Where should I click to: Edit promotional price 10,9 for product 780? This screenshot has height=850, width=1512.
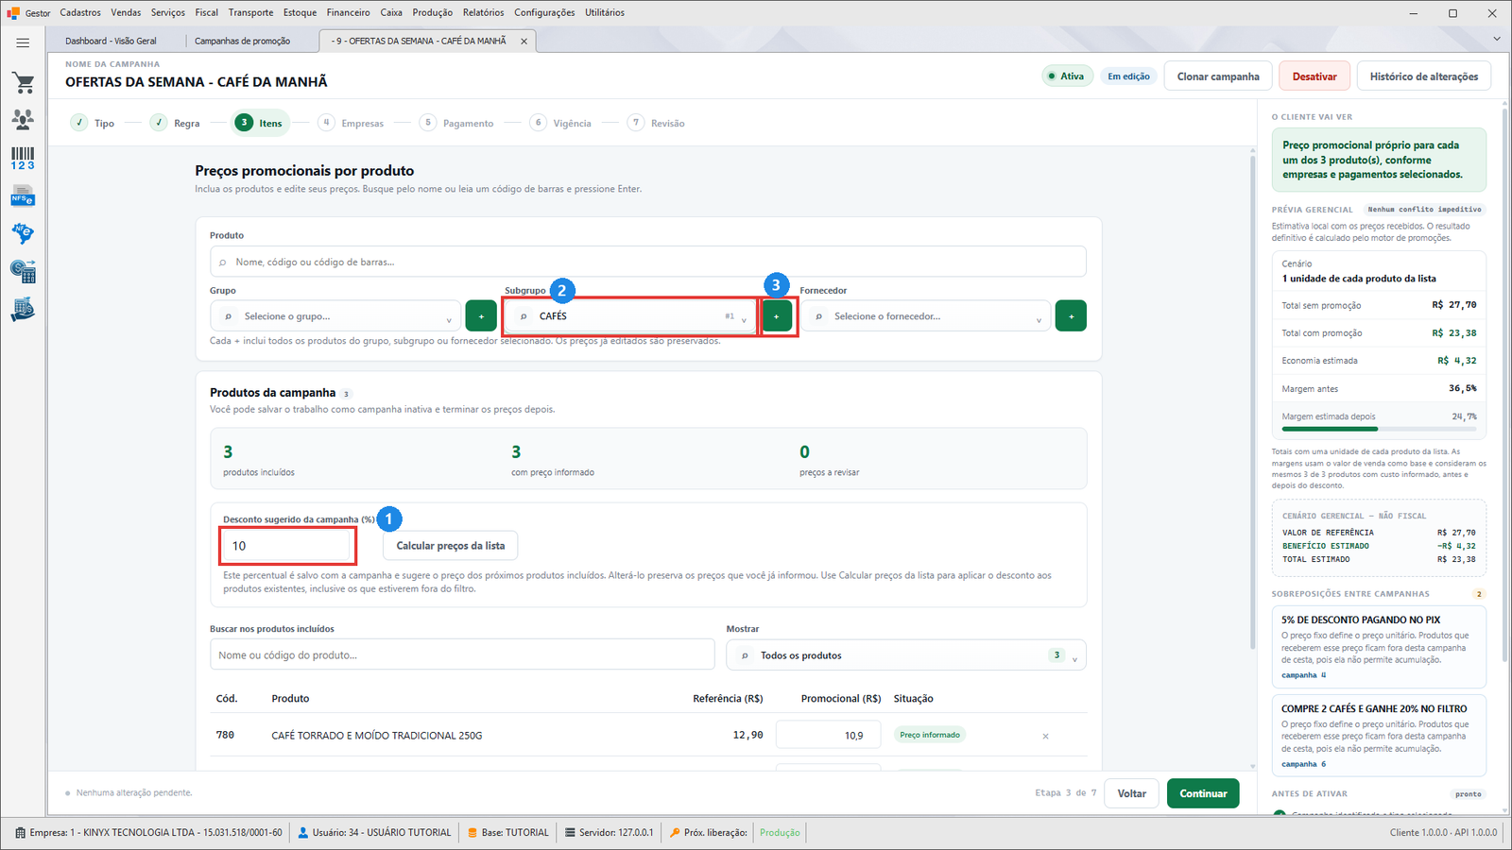pos(828,735)
